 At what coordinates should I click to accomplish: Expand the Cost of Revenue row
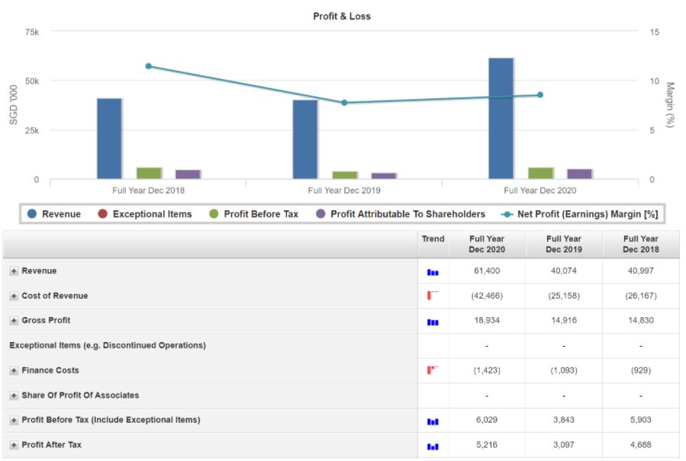(14, 296)
